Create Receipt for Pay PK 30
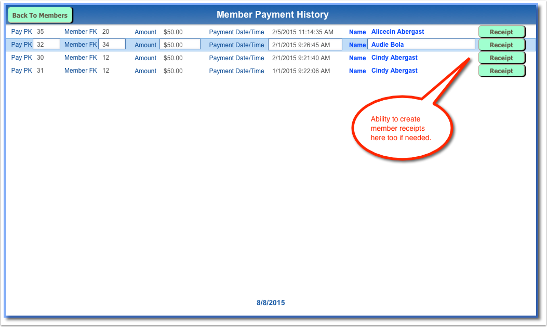 [502, 58]
